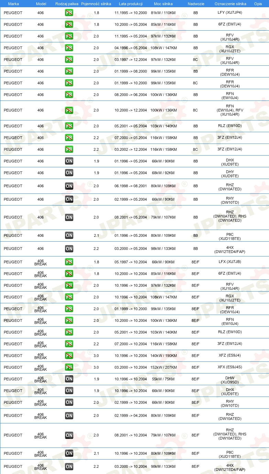Select the 103kW / 140KM cell in the 05.2001 -> 05.2004 row

point(164,126)
